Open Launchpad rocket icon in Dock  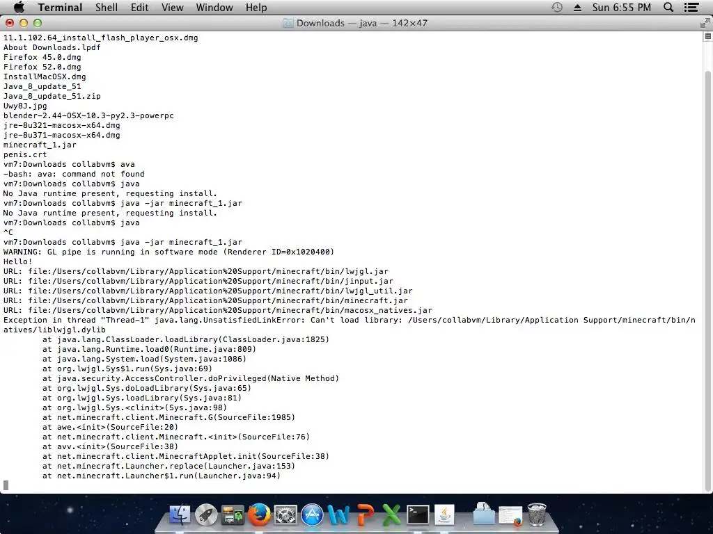coord(206,515)
